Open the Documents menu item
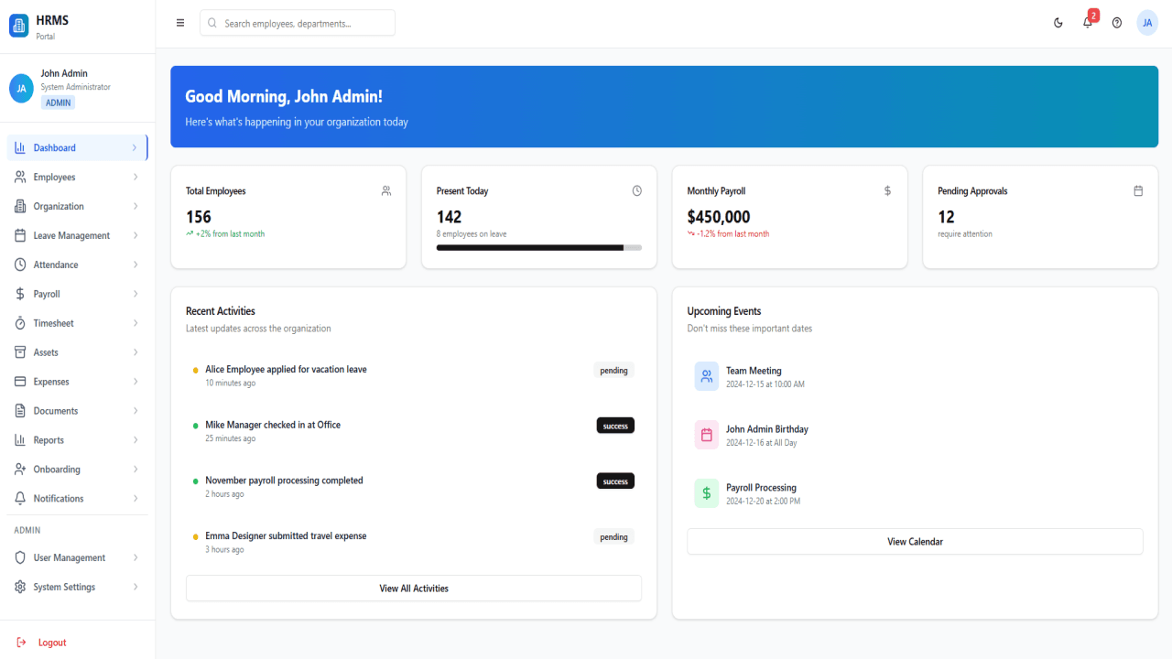This screenshot has height=659, width=1172. tap(77, 411)
